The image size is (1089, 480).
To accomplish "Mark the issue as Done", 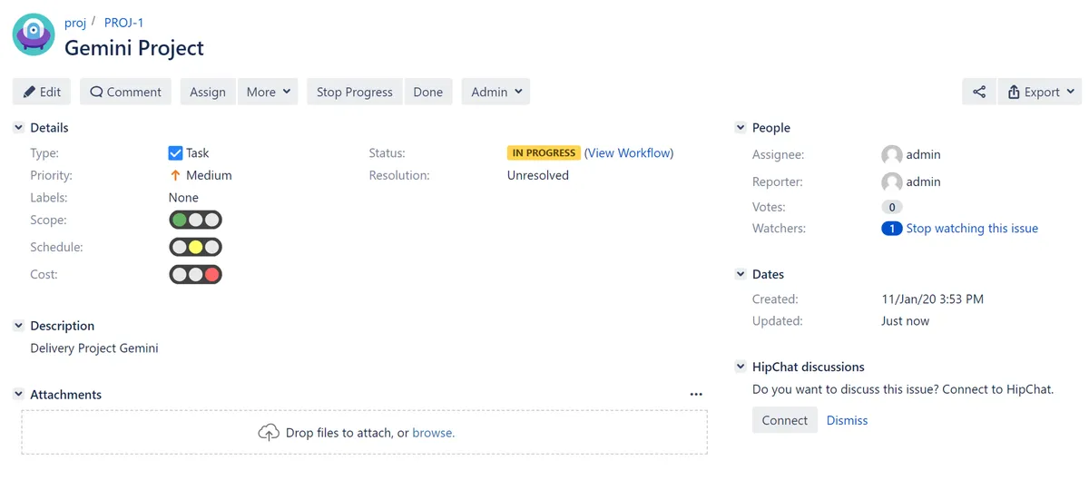I will (x=428, y=92).
